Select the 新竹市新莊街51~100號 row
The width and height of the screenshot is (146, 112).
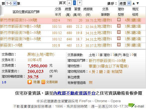click(x=73, y=20)
